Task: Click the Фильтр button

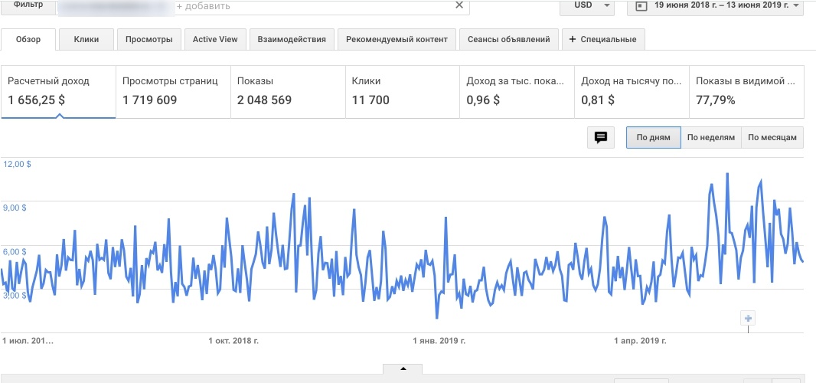Action: (x=28, y=5)
